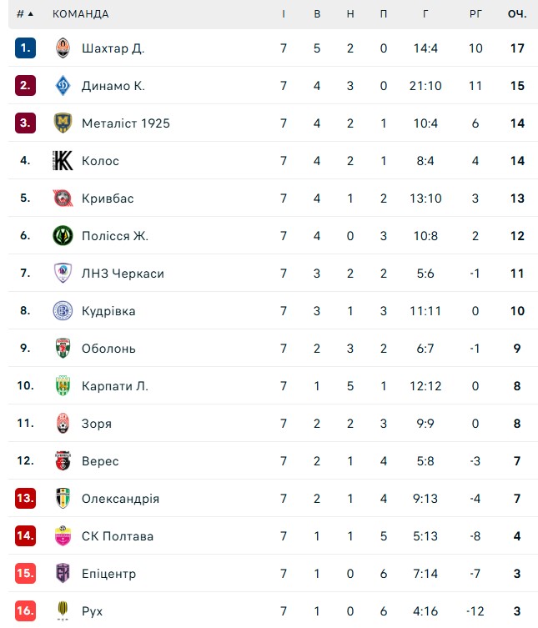
Task: Click the Dynamo K. club crest
Action: tap(63, 86)
